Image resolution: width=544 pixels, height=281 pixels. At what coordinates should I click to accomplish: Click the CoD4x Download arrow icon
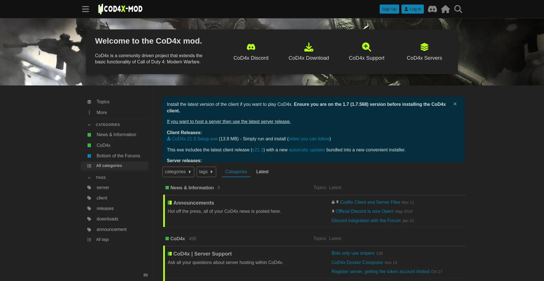coord(309,47)
